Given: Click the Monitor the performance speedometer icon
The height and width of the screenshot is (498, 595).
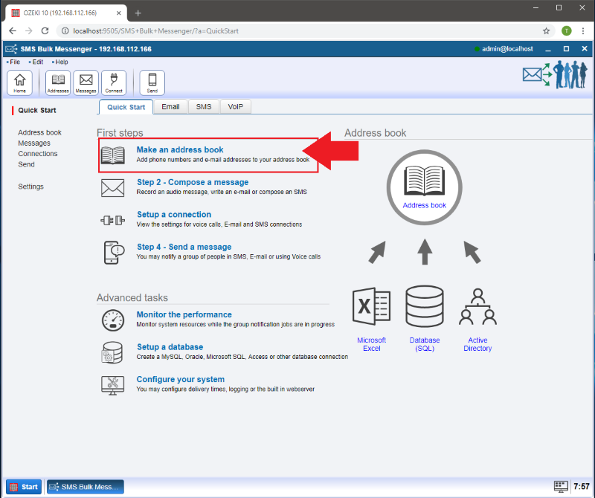Looking at the screenshot, I should pos(112,319).
